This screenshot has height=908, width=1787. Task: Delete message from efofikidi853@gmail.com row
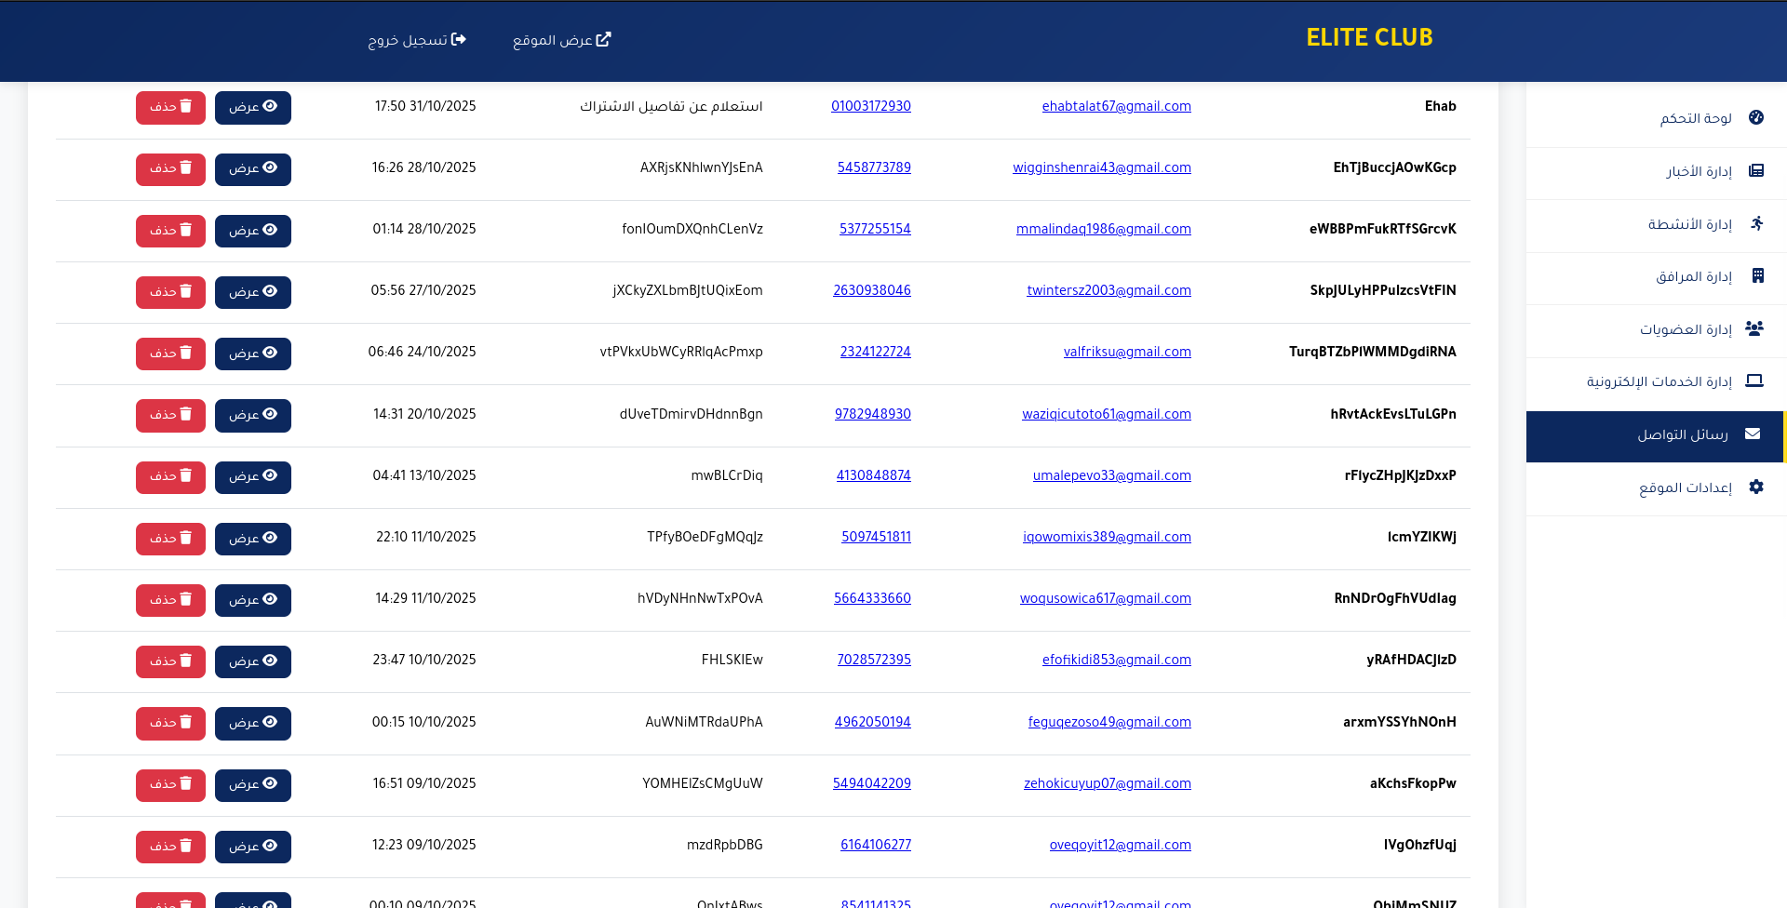pyautogui.click(x=170, y=661)
